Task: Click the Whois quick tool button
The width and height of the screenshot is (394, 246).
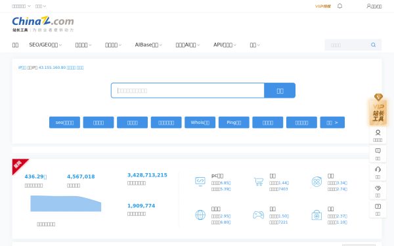Action: coord(200,123)
